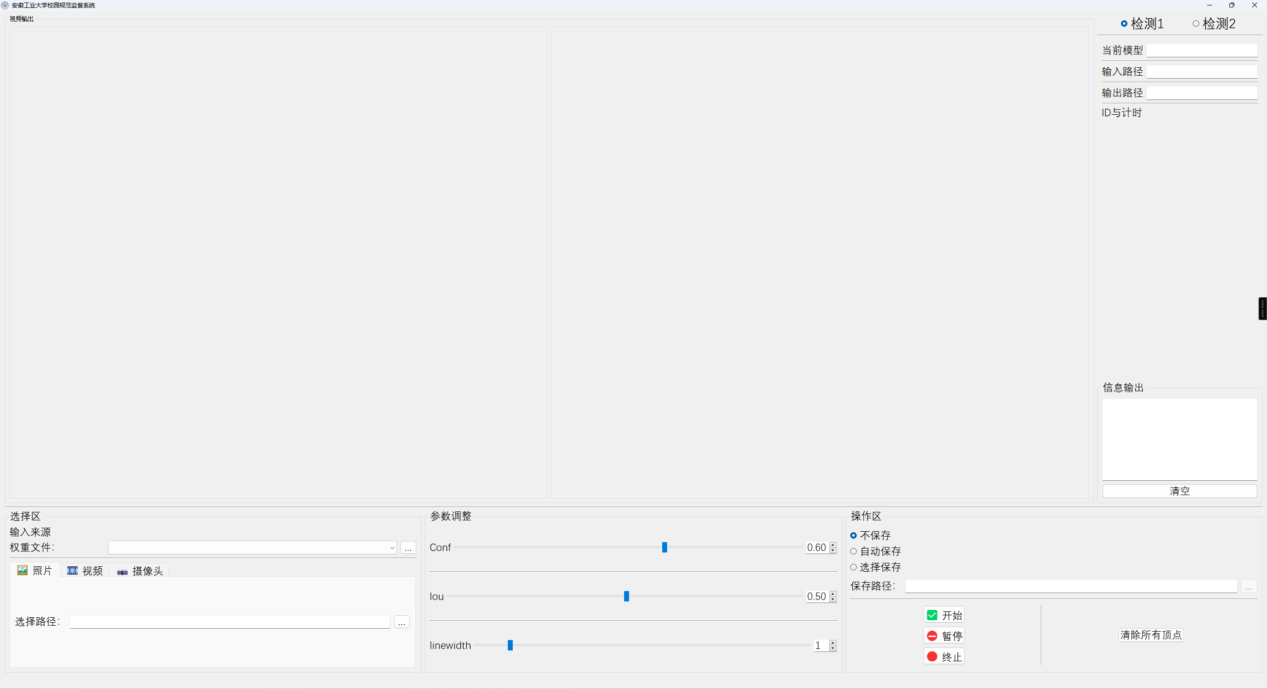Browse for weight file with the ... button
Image resolution: width=1267 pixels, height=689 pixels.
click(x=408, y=548)
